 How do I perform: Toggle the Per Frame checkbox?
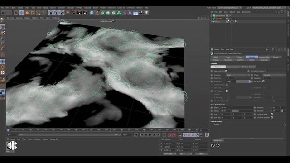(x=263, y=81)
